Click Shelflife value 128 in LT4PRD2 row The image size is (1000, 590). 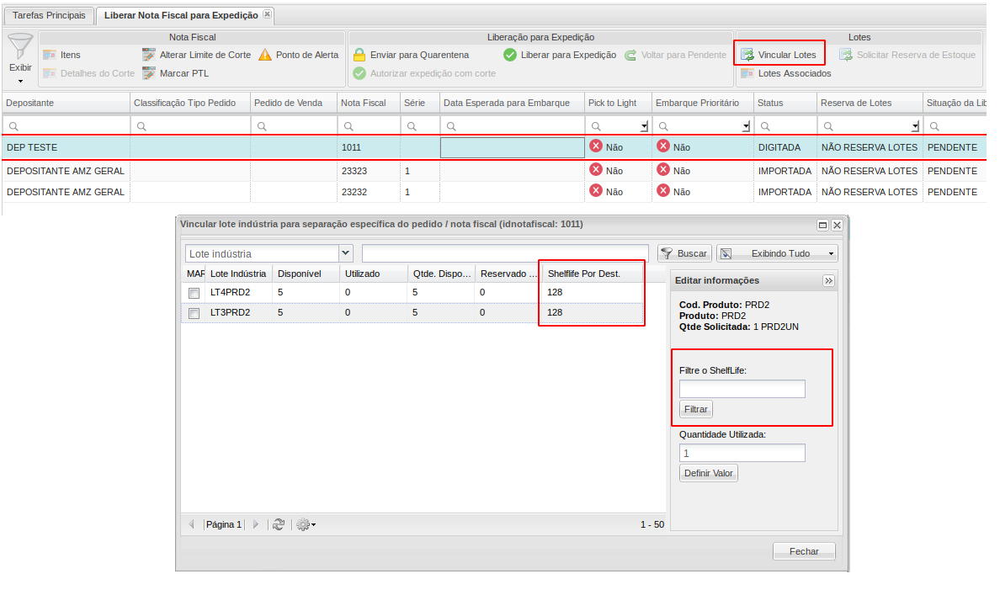tap(555, 292)
